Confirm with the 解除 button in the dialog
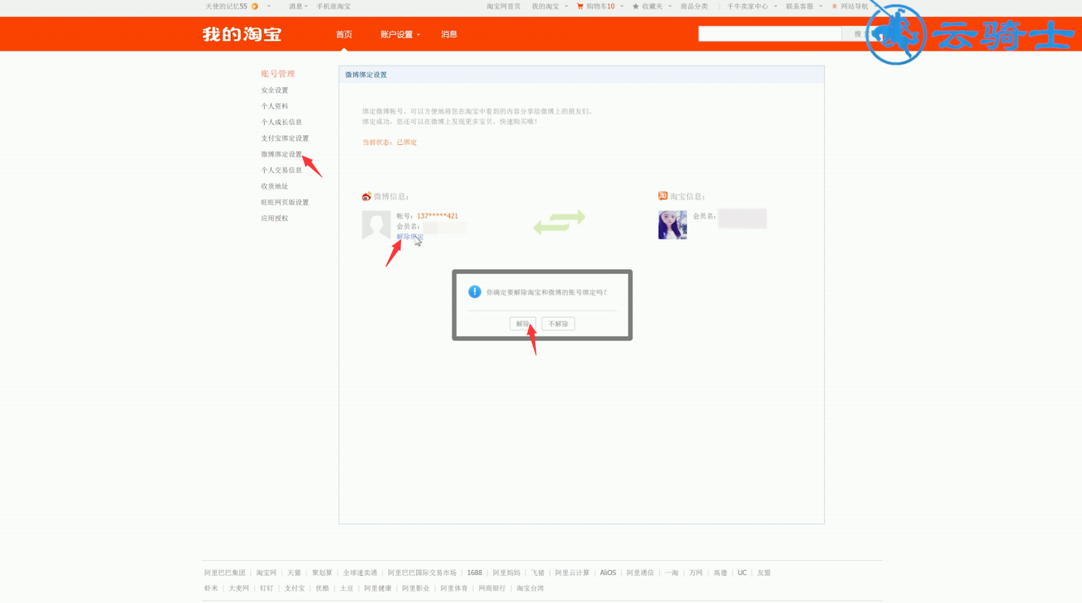The width and height of the screenshot is (1082, 603). [523, 324]
